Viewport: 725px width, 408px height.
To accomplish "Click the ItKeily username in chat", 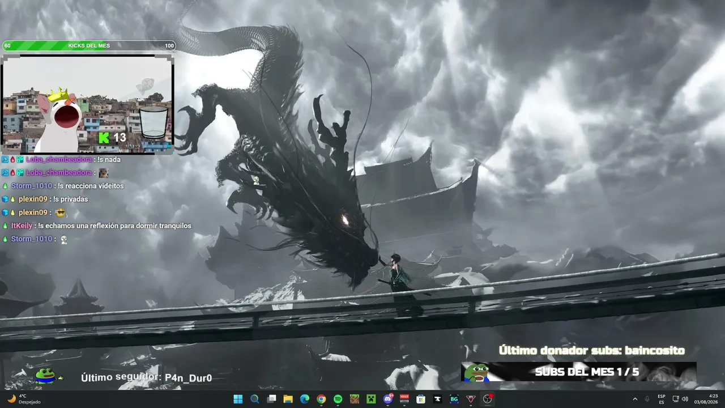I will pos(22,226).
